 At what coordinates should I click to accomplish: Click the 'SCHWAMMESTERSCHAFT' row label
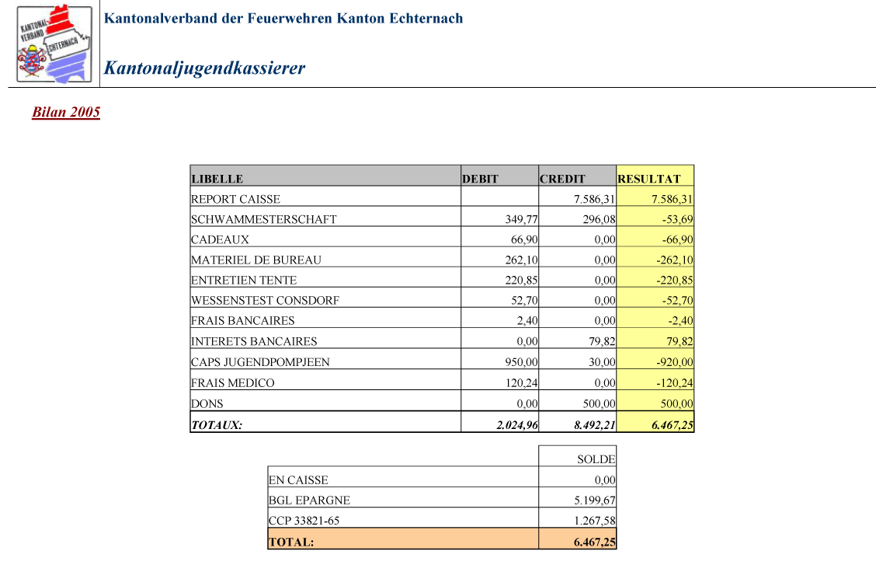(x=264, y=219)
